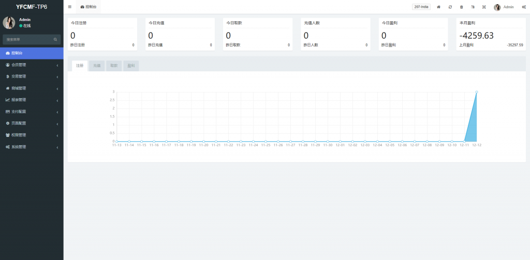The height and width of the screenshot is (260, 530).
Task: Toggle the sidebar with the hamburger icon
Action: [x=70, y=7]
